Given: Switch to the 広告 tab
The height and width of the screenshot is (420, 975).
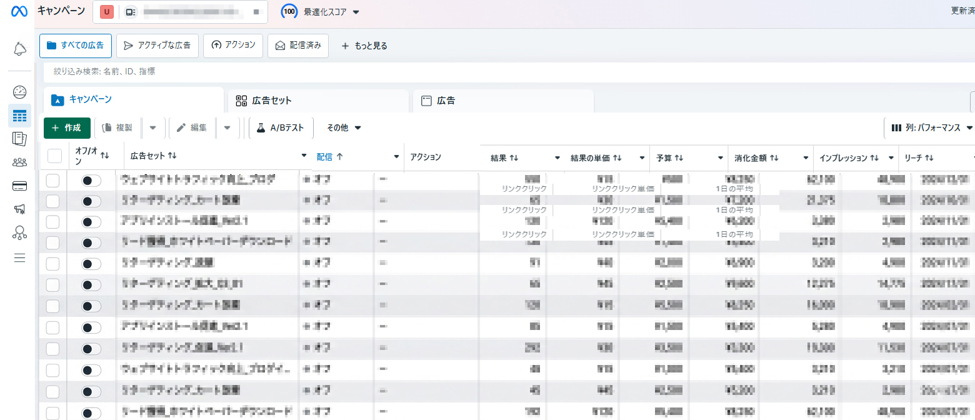Looking at the screenshot, I should [503, 101].
